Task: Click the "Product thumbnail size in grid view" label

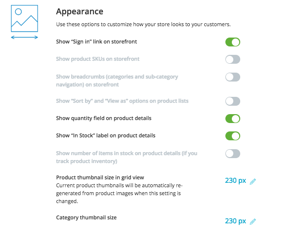Action: [x=100, y=177]
